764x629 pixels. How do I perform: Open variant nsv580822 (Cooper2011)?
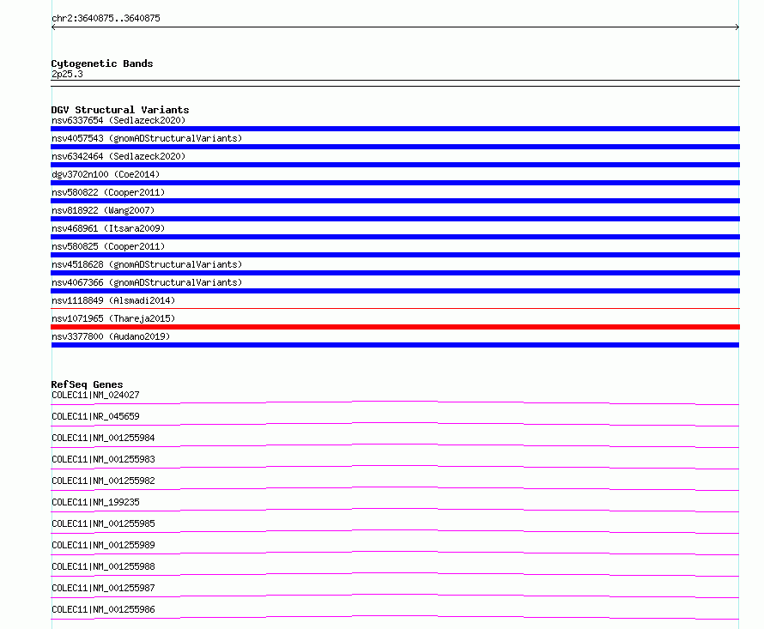tap(108, 192)
